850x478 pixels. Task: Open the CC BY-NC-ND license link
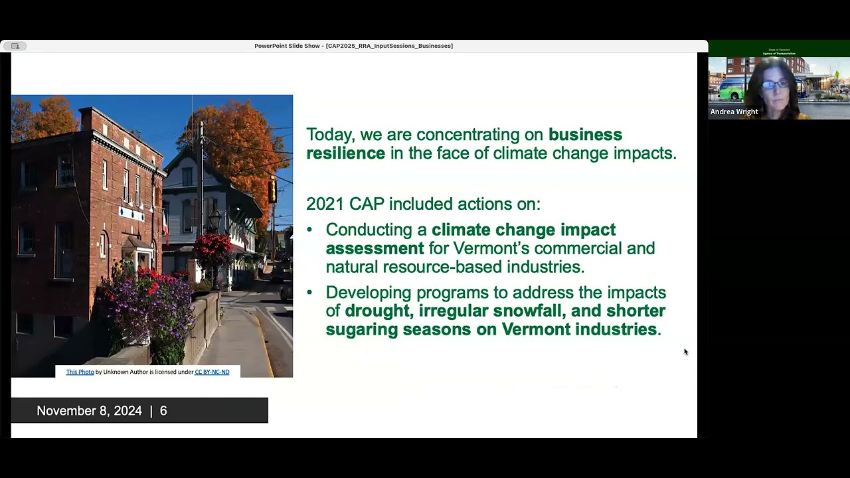212,372
